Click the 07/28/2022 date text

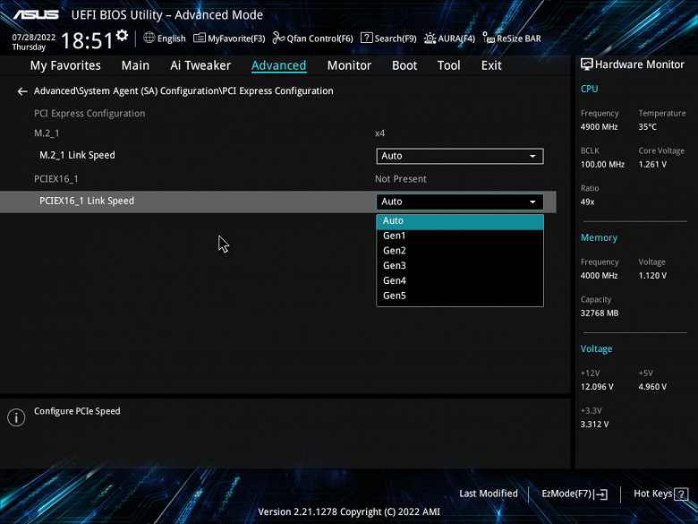(34, 38)
